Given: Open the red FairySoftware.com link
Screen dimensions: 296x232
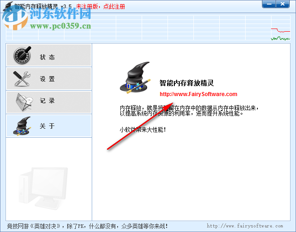Looking at the screenshot, I should 198,94.
